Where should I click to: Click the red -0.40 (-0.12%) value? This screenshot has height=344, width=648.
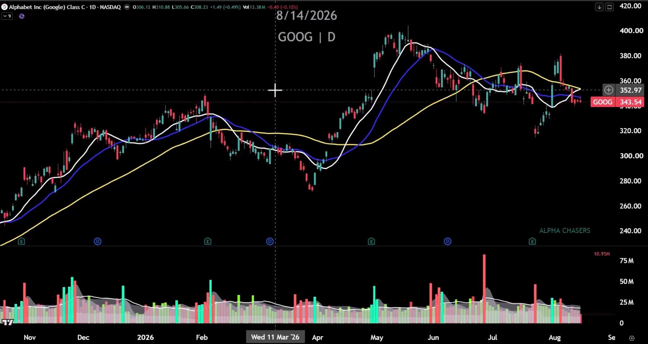282,7
